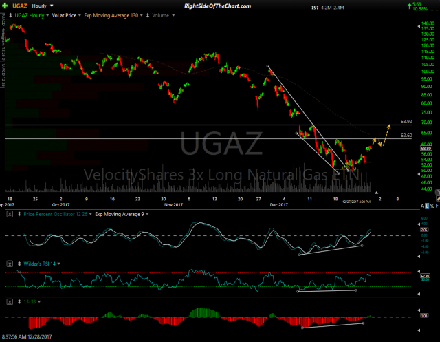Click the timestamp 8:37:56 AM 12/28/2017
The height and width of the screenshot is (342, 440).
[x=27, y=336]
